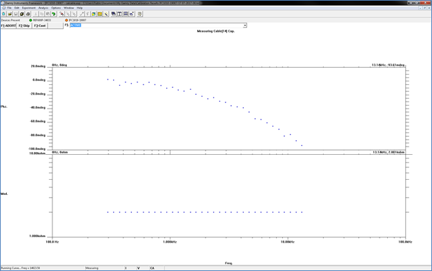This screenshot has height=271, width=432.
Task: Open the Window menu
Action: (69, 8)
